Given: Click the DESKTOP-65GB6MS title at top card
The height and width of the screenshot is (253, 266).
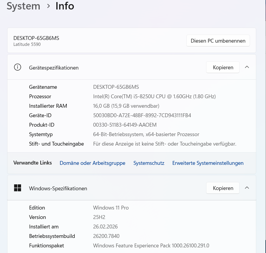Looking at the screenshot, I should pos(36,38).
